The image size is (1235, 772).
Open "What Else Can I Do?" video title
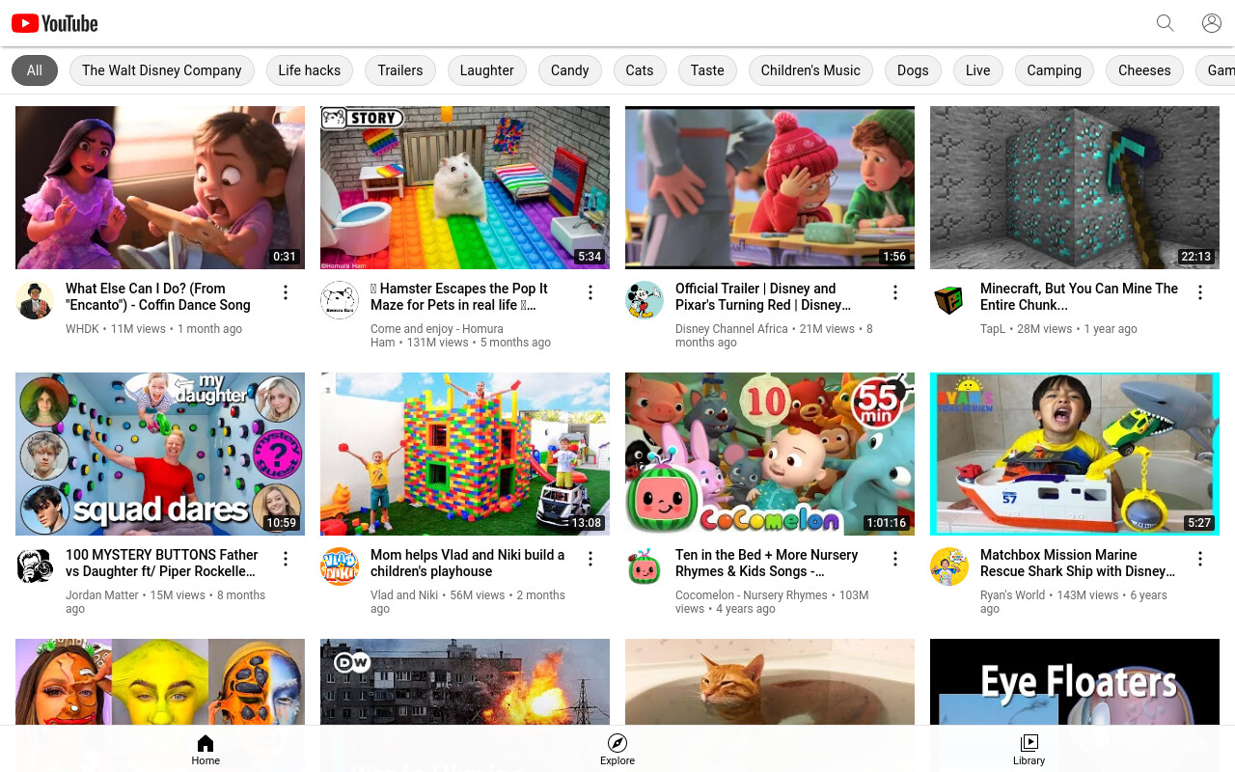pos(158,296)
